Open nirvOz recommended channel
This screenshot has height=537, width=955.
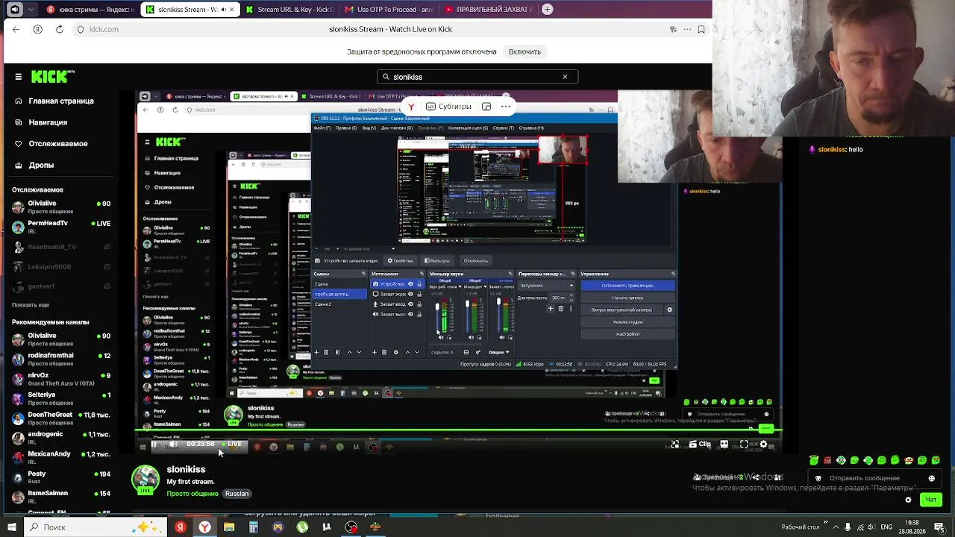(61, 379)
